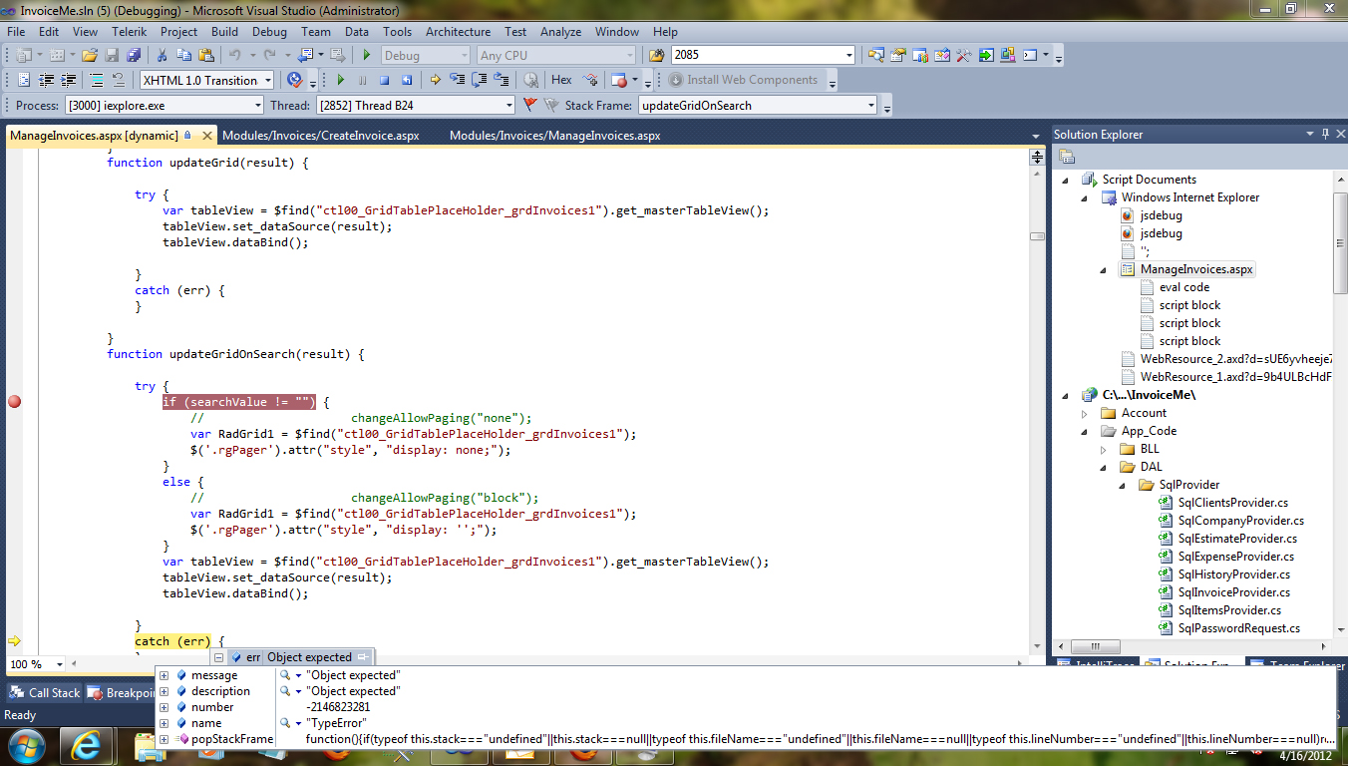Switch to Modules/Invoices/ManageInvoices.aspx tab
Viewport: 1348px width, 766px height.
[x=554, y=136]
